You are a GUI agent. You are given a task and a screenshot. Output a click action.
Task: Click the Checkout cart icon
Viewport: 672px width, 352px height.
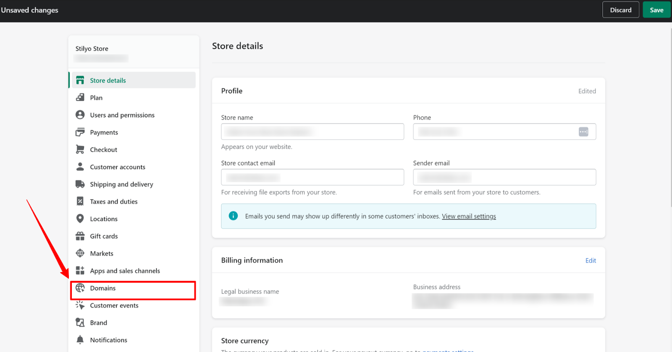80,150
